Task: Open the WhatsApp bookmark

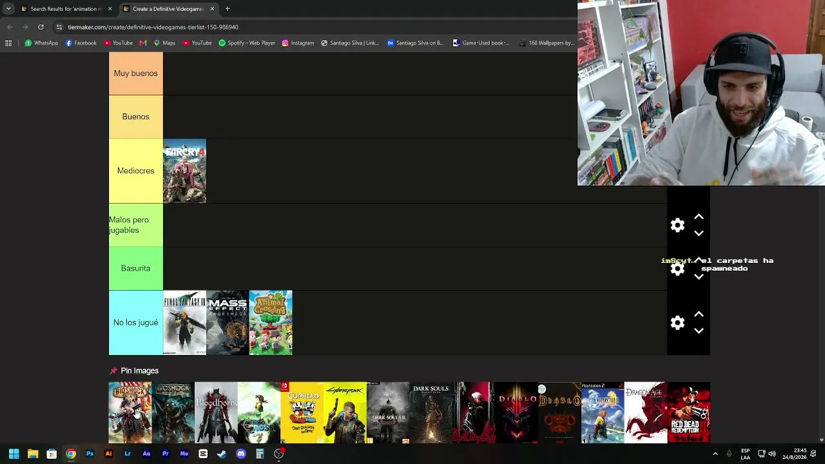Action: [41, 43]
